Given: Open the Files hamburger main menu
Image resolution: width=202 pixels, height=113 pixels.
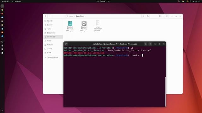Looking at the screenshot, I should coord(167,16).
